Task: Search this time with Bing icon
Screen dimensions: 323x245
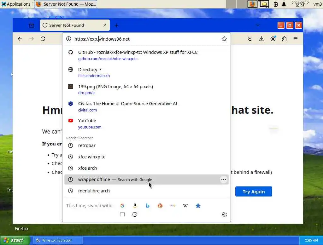Action: [x=148, y=206]
